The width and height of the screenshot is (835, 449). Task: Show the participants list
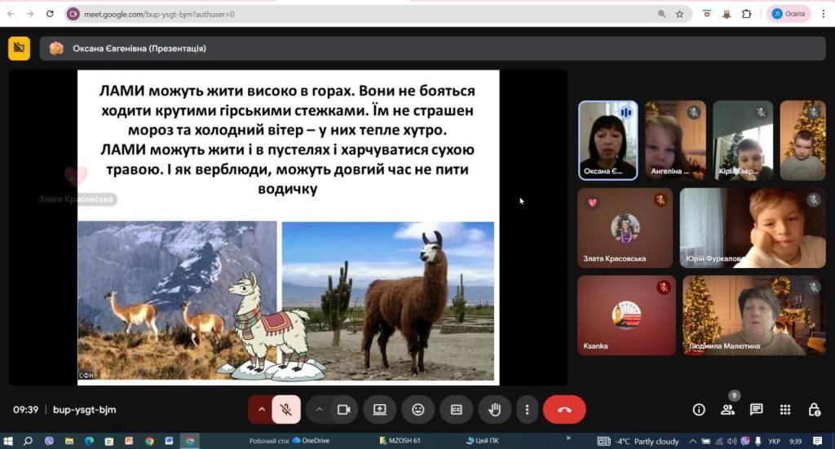coord(727,409)
